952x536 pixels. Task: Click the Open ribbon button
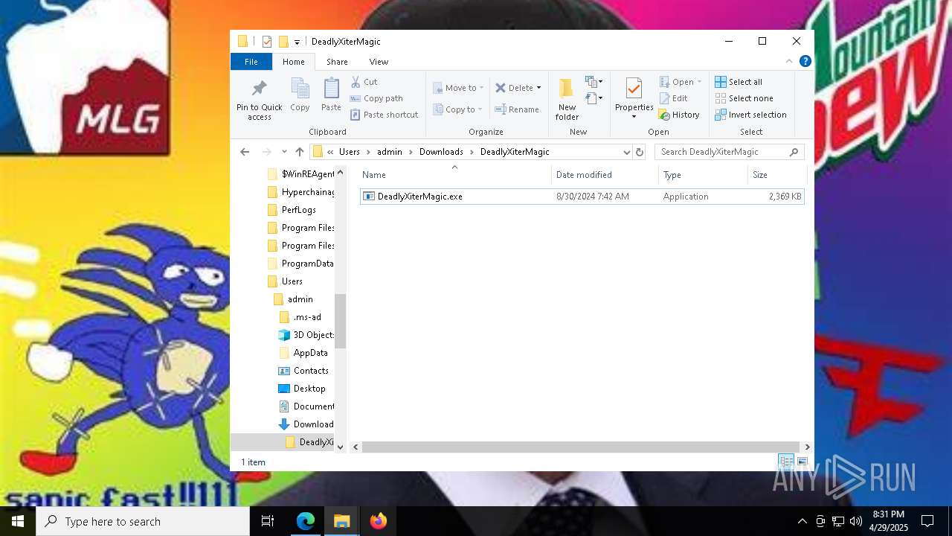tap(680, 82)
